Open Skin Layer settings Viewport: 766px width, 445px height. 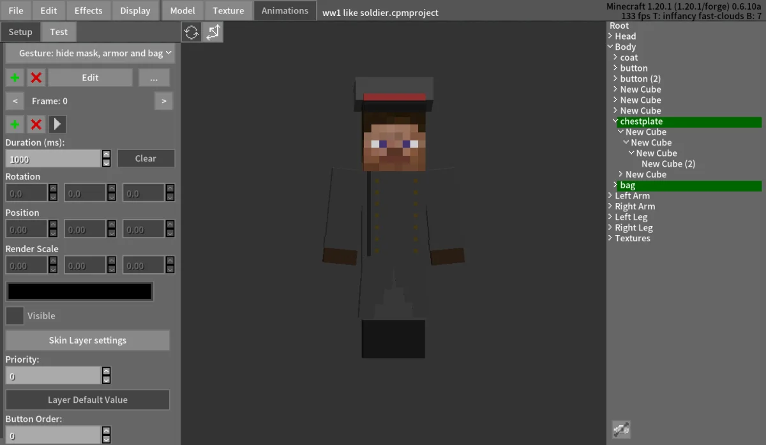87,340
